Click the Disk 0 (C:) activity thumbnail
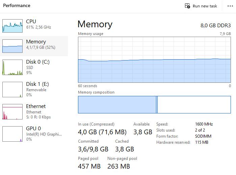The height and width of the screenshot is (175, 236). pyautogui.click(x=12, y=67)
